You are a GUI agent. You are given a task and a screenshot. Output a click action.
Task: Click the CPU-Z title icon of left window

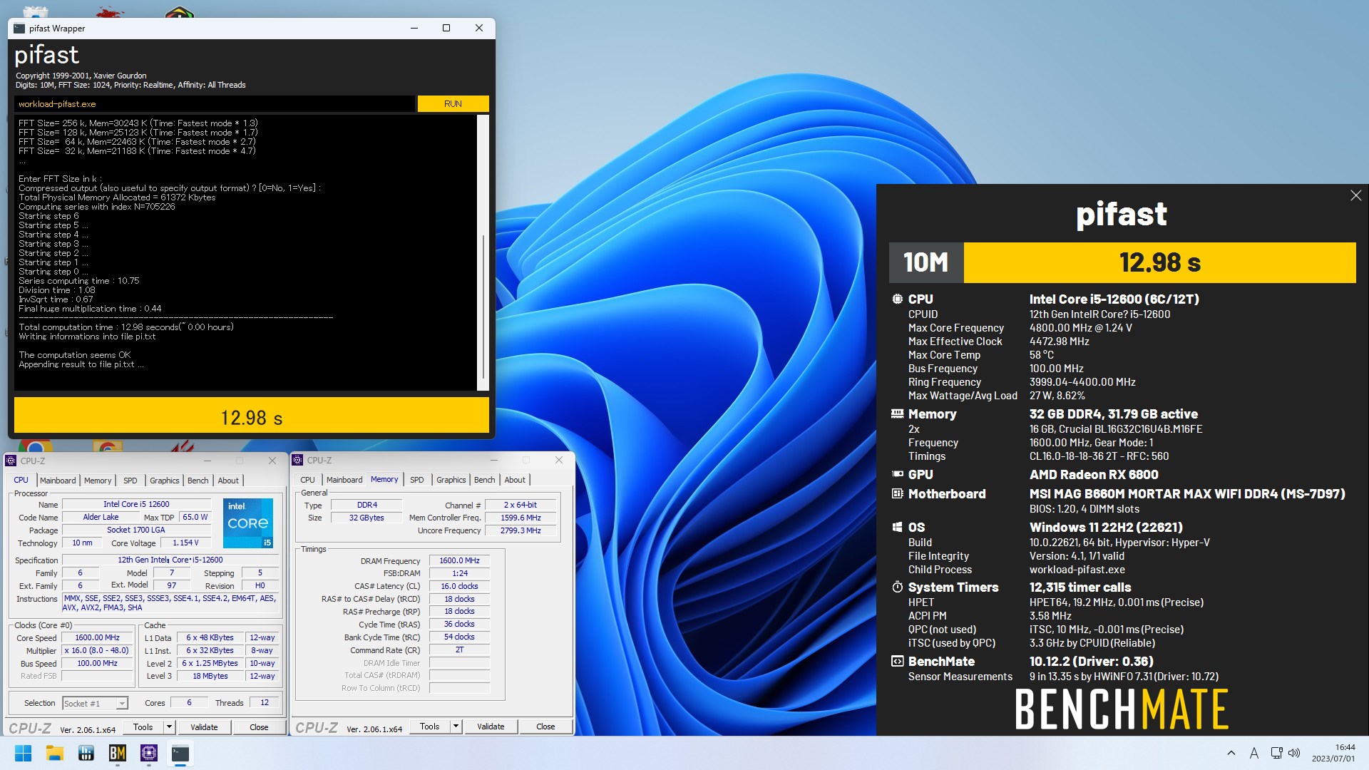pos(11,461)
